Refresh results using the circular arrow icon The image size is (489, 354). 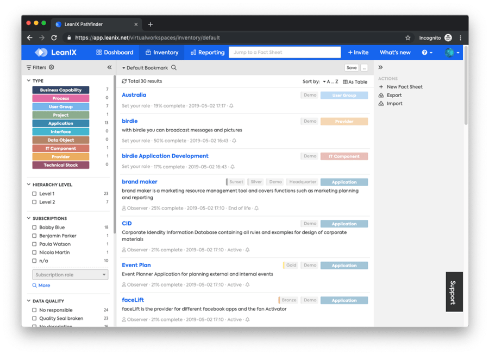[x=124, y=80]
